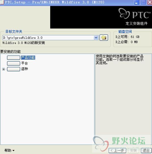Quit setup using the 退出 button
152x154 pixels.
tap(146, 151)
